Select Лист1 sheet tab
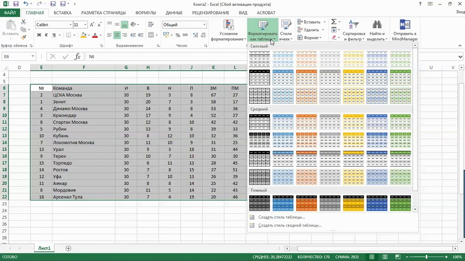Viewport: 465px width, 261px height. tap(44, 248)
